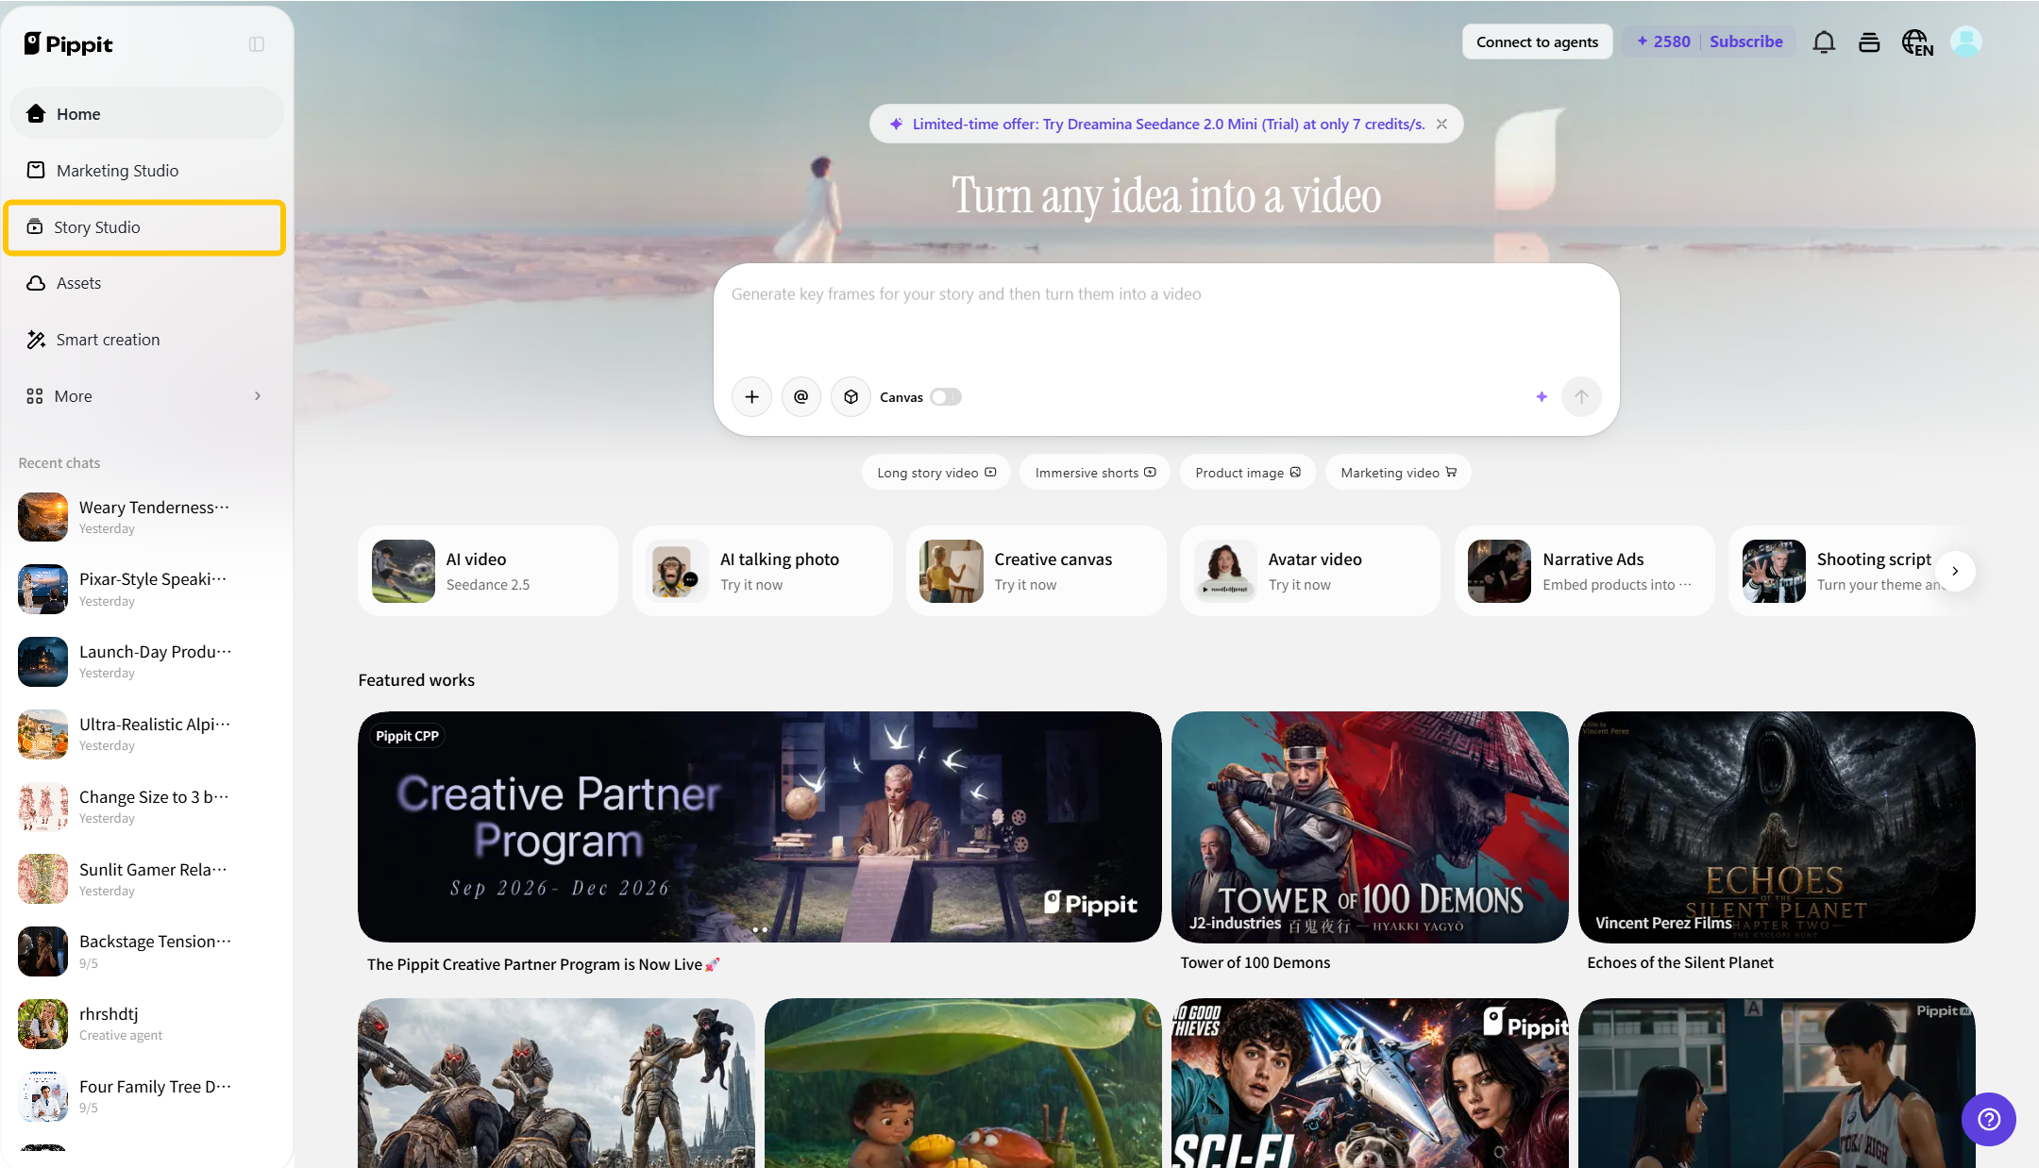Click the plus attach button in prompt box

pyautogui.click(x=751, y=397)
